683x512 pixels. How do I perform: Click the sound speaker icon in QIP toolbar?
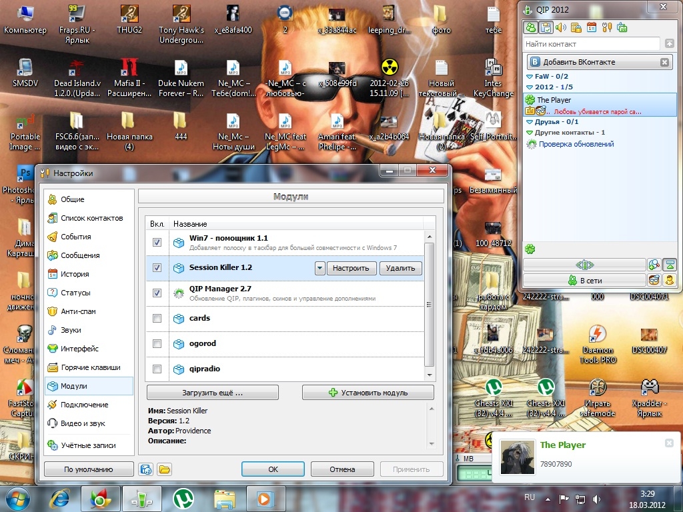[x=560, y=27]
